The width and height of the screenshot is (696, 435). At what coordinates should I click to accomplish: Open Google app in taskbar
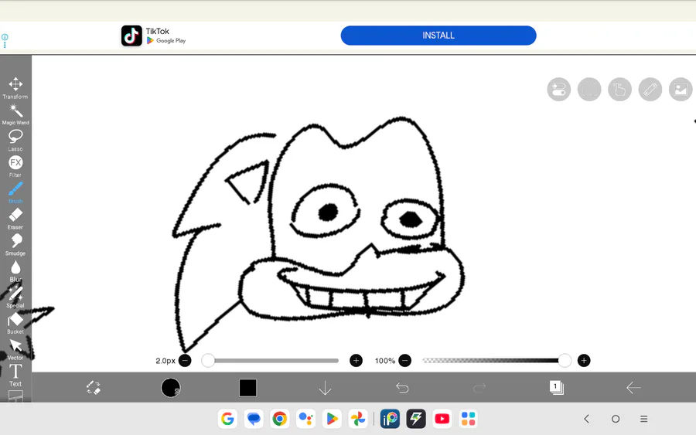(227, 419)
